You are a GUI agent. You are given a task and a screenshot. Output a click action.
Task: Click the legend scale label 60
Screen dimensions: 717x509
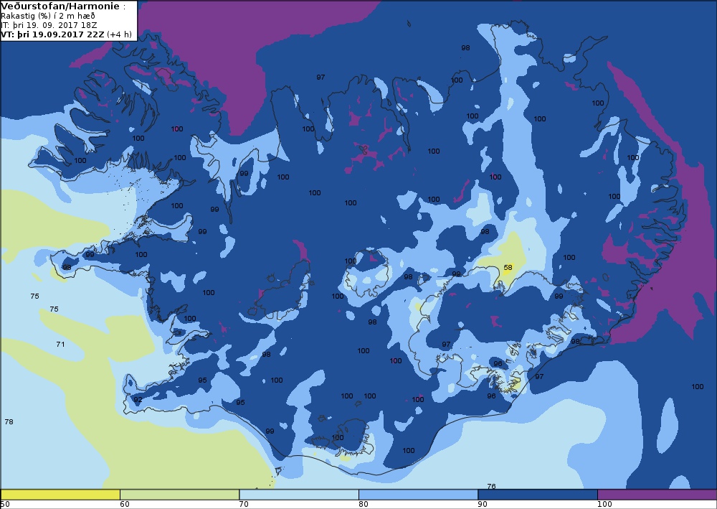[124, 505]
